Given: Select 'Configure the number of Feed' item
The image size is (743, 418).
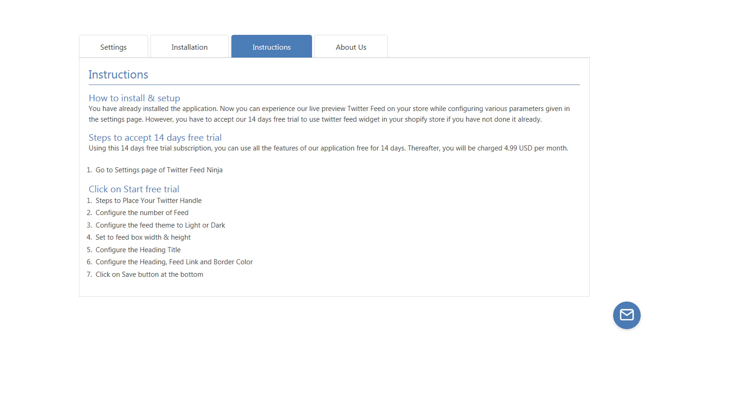Looking at the screenshot, I should tap(142, 213).
